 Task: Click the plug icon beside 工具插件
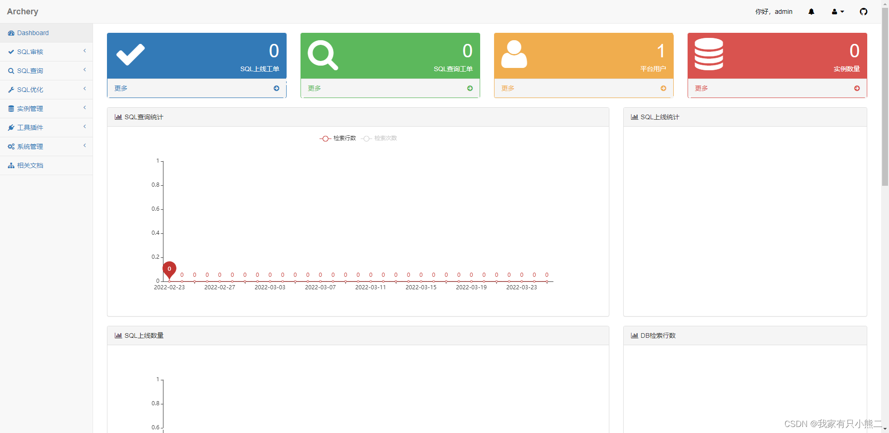click(11, 128)
